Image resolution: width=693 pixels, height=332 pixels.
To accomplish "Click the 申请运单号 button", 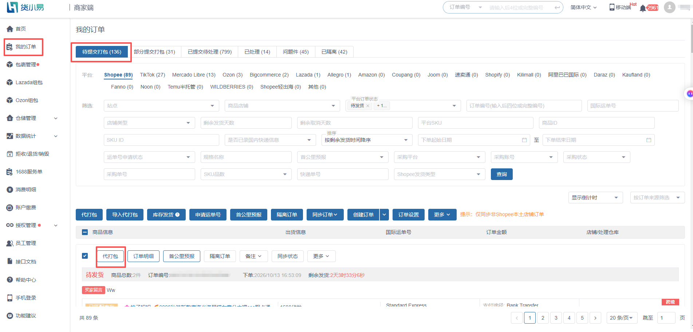I will coord(208,215).
